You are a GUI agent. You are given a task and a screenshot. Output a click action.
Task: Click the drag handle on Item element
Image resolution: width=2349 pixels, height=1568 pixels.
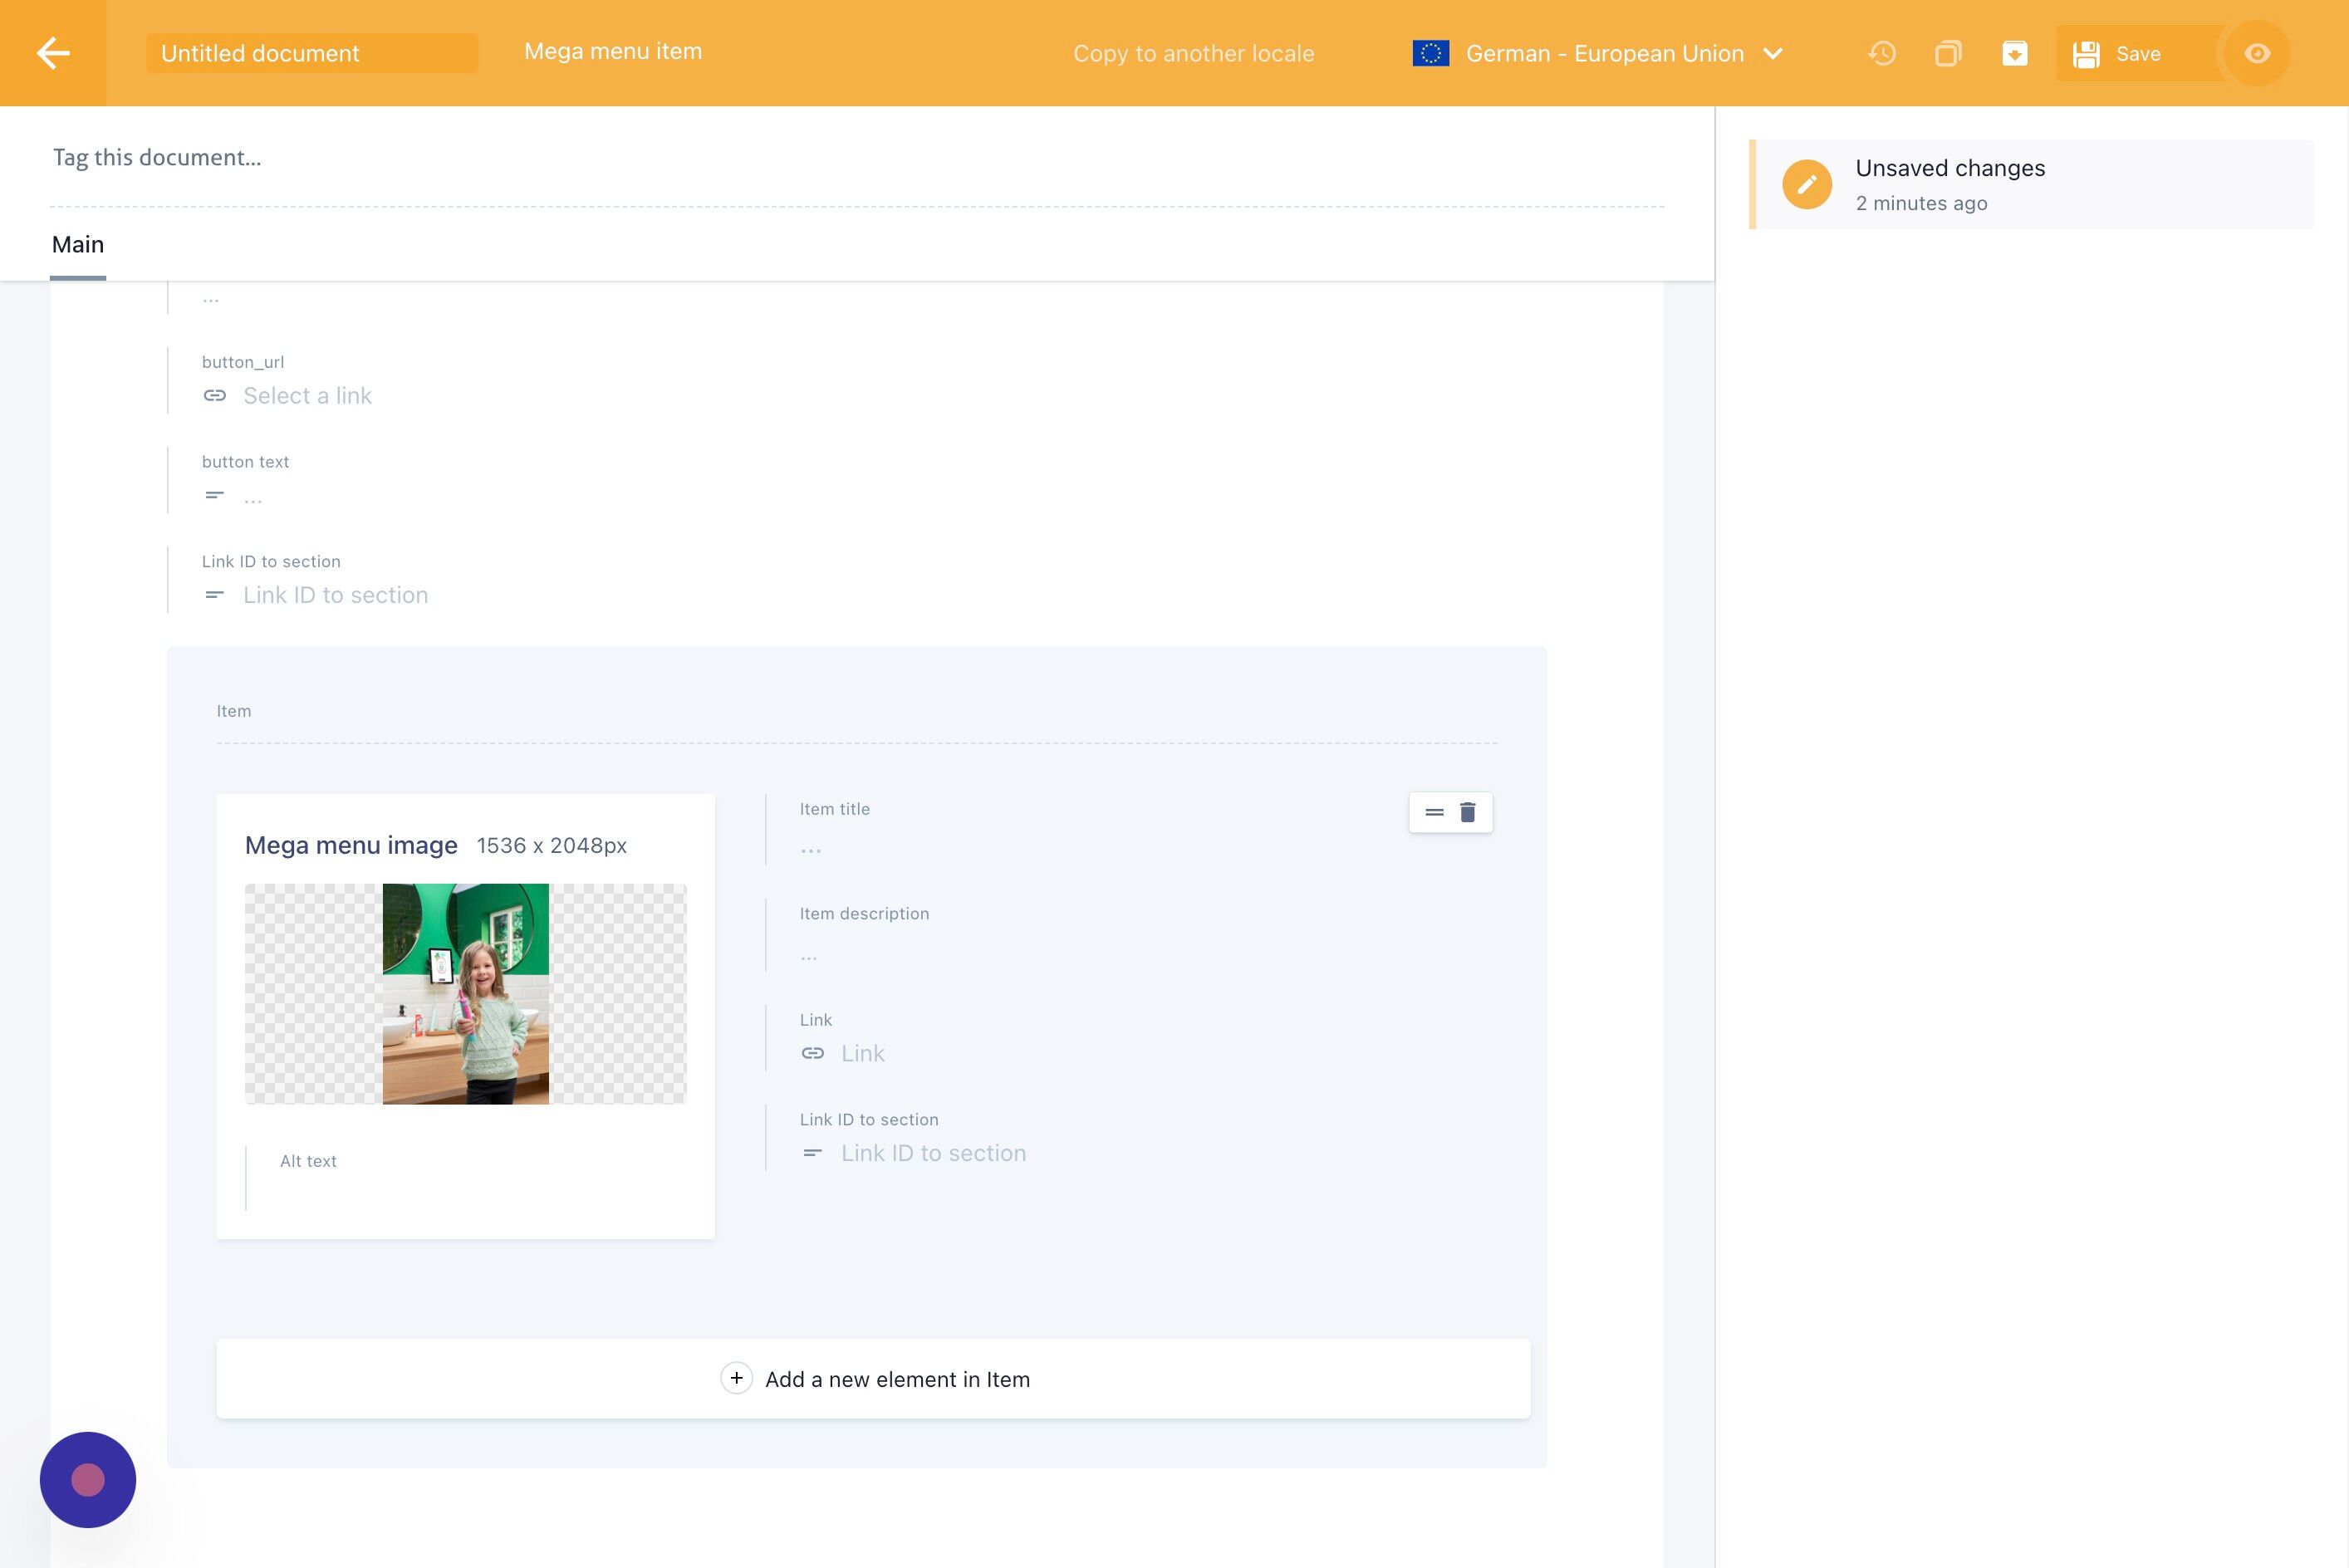(x=1434, y=812)
